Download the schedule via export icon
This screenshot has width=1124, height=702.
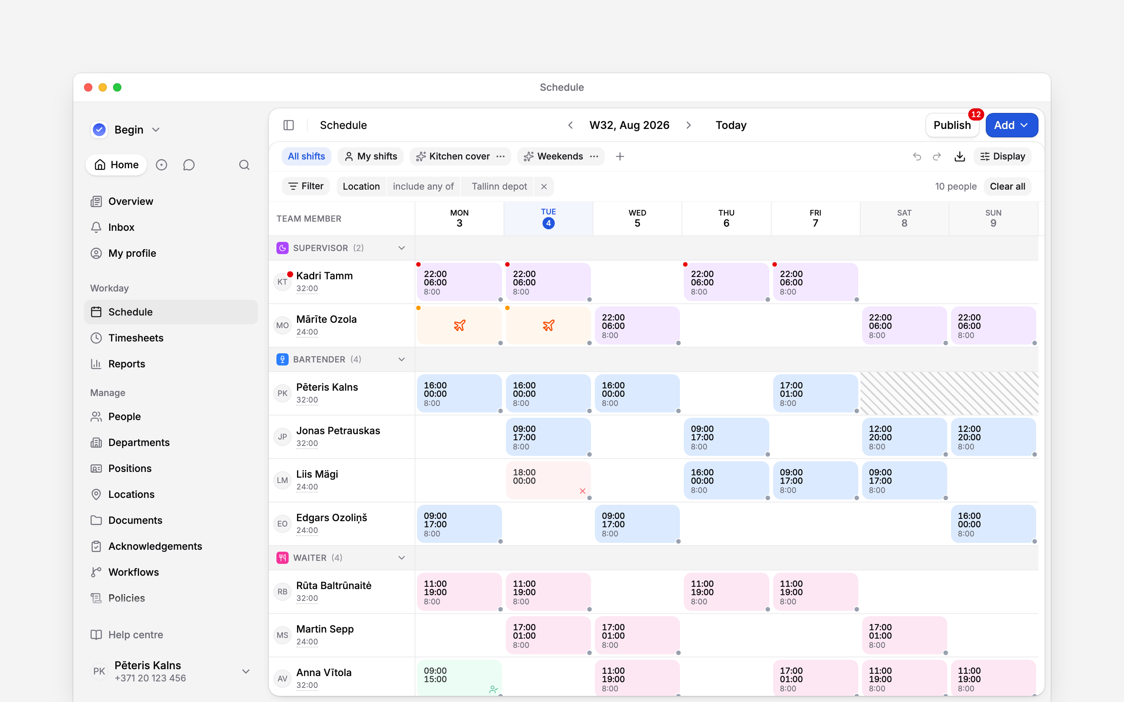959,156
